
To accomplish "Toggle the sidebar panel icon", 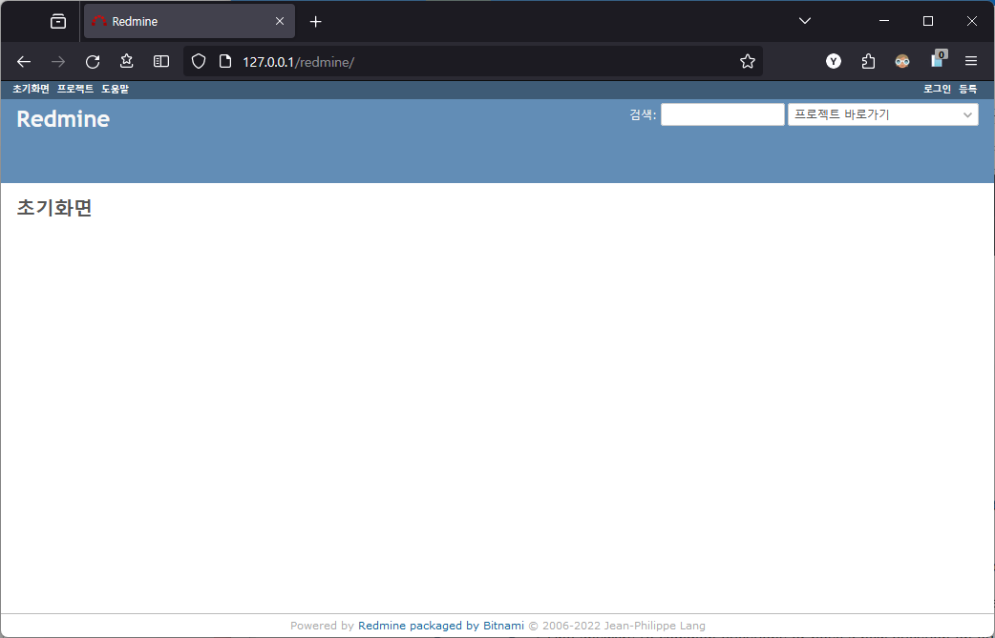I will 161,61.
